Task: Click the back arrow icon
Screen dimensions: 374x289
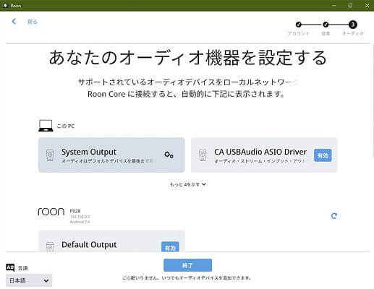Action: pos(14,22)
